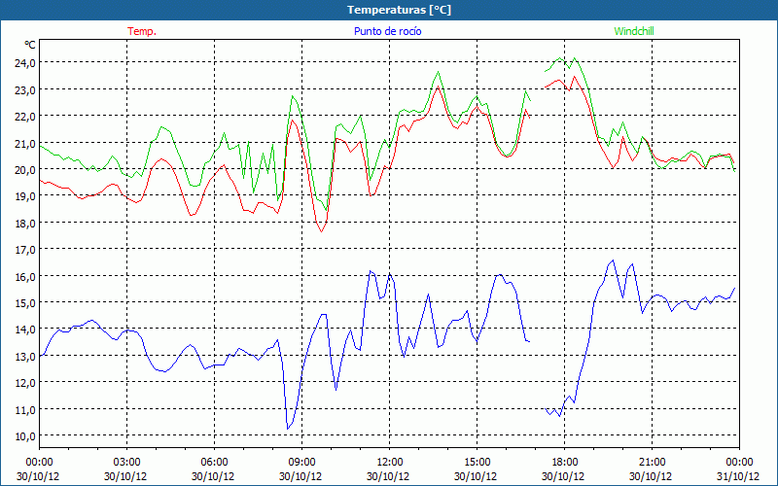This screenshot has width=778, height=486.
Task: Click the 06:00 time axis label
Action: point(214,463)
